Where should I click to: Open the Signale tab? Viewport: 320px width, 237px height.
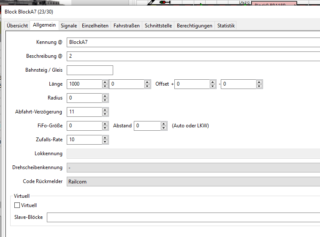(x=69, y=26)
